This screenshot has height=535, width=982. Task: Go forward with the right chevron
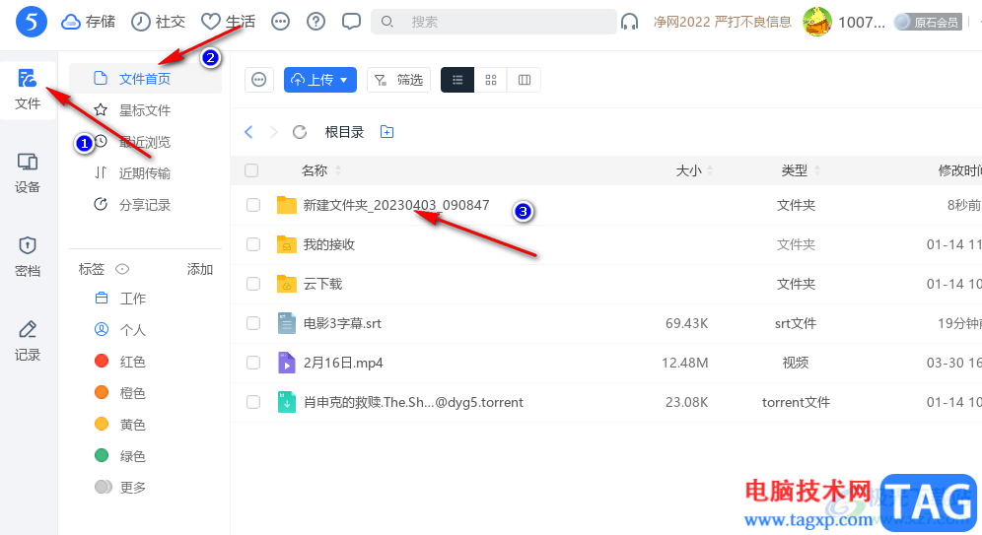click(x=274, y=132)
